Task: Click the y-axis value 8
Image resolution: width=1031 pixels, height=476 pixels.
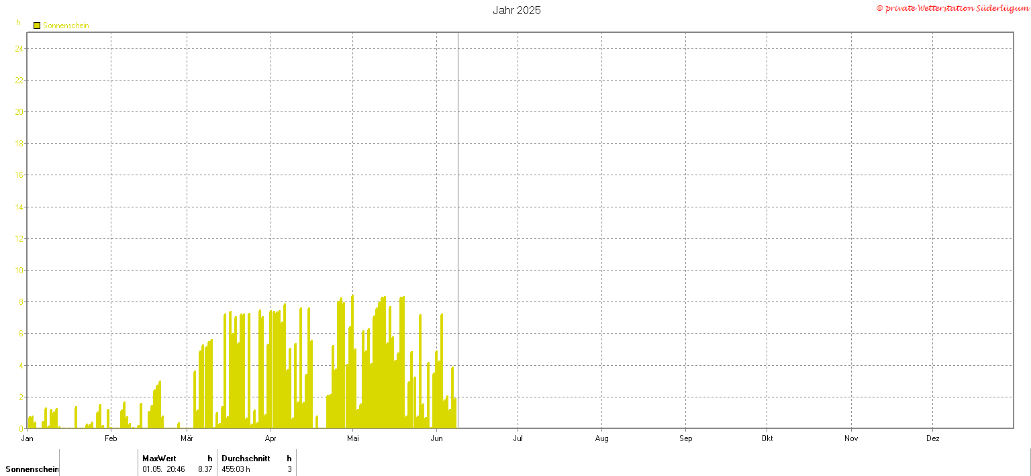Action: pos(21,301)
